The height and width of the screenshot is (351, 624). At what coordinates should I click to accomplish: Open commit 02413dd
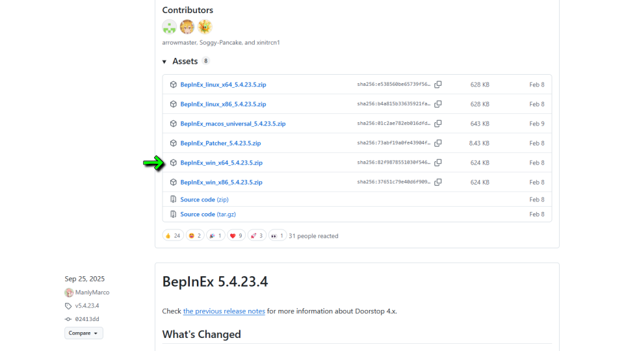pyautogui.click(x=86, y=319)
